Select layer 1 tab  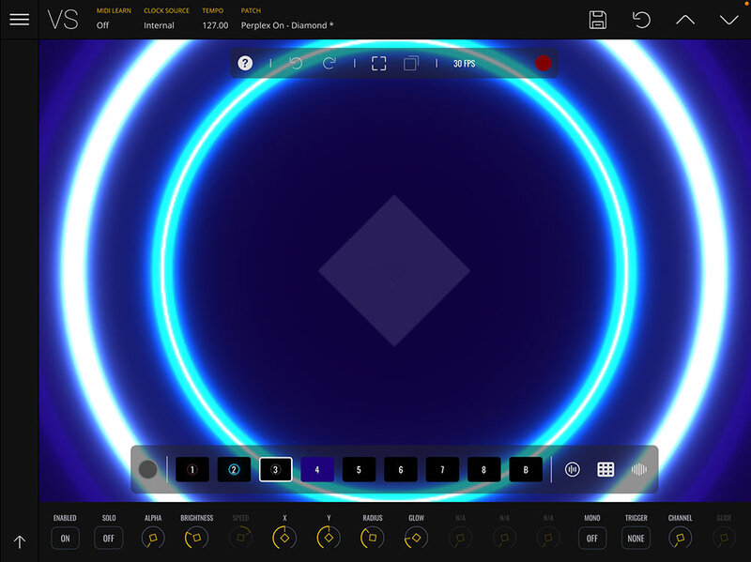(x=192, y=470)
